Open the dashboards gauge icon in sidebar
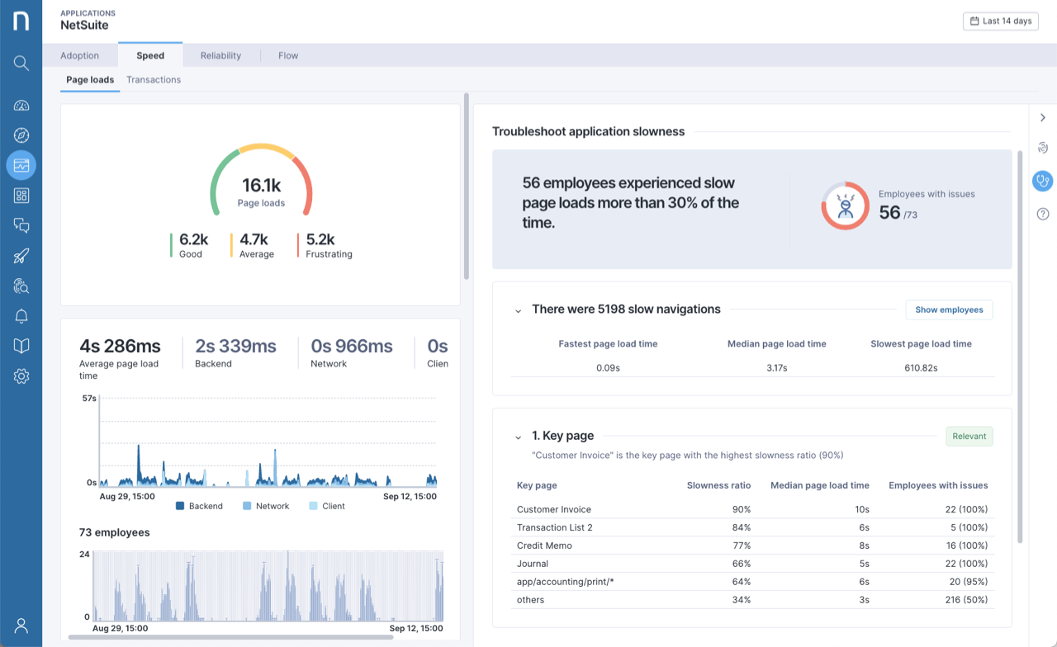Screen dimensions: 1057x647 click(21, 105)
